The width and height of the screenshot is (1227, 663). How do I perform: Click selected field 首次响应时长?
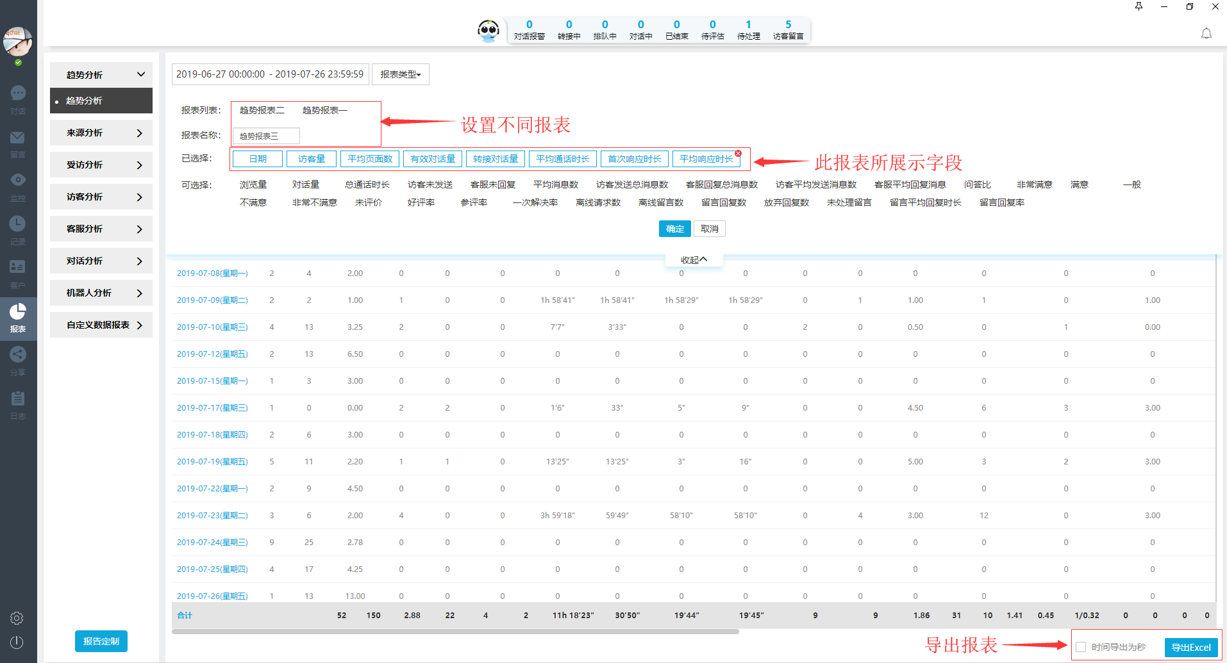(x=635, y=159)
